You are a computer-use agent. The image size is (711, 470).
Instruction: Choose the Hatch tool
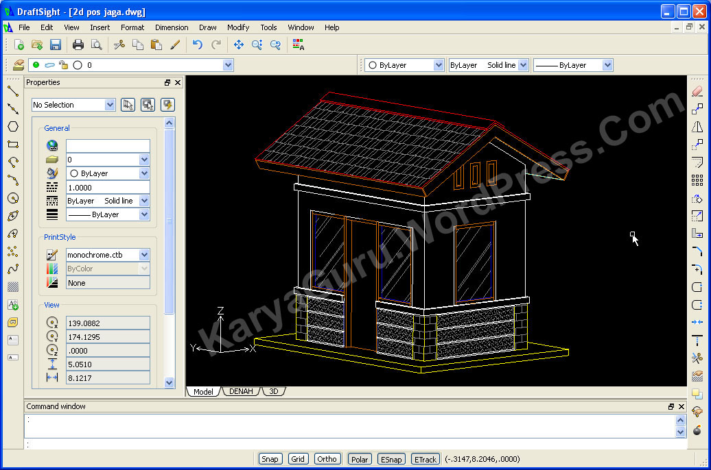click(x=12, y=287)
